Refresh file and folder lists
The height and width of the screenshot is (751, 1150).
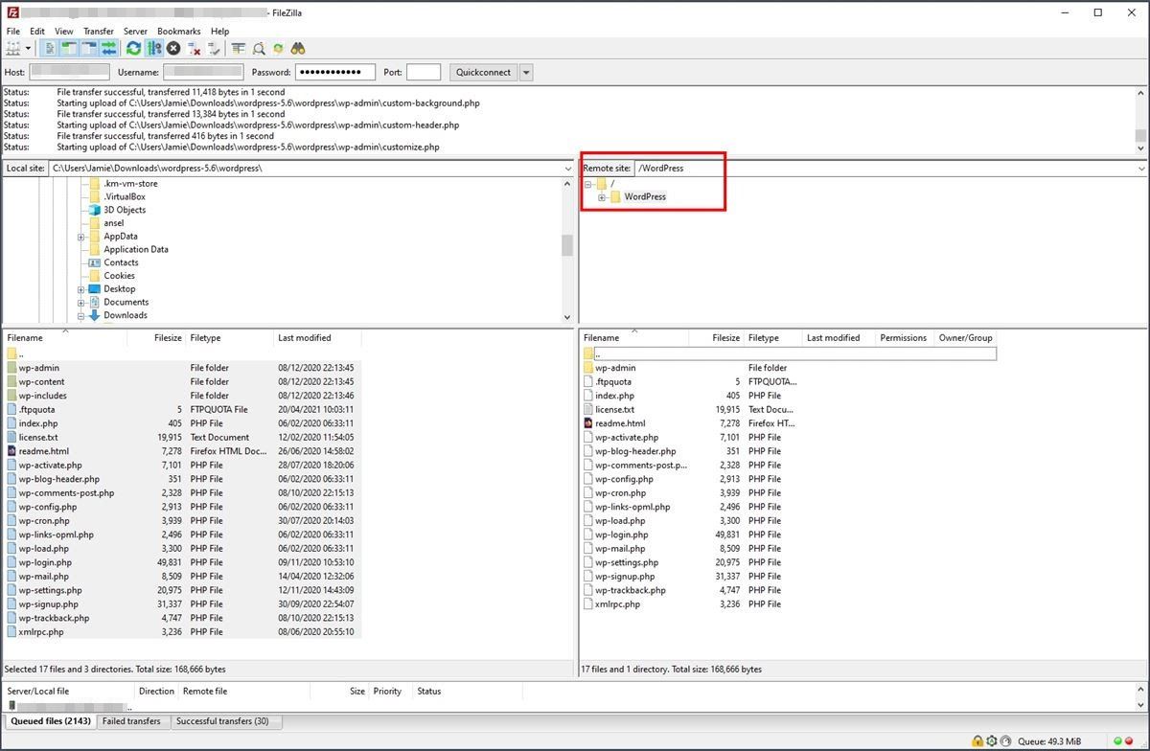[x=134, y=48]
